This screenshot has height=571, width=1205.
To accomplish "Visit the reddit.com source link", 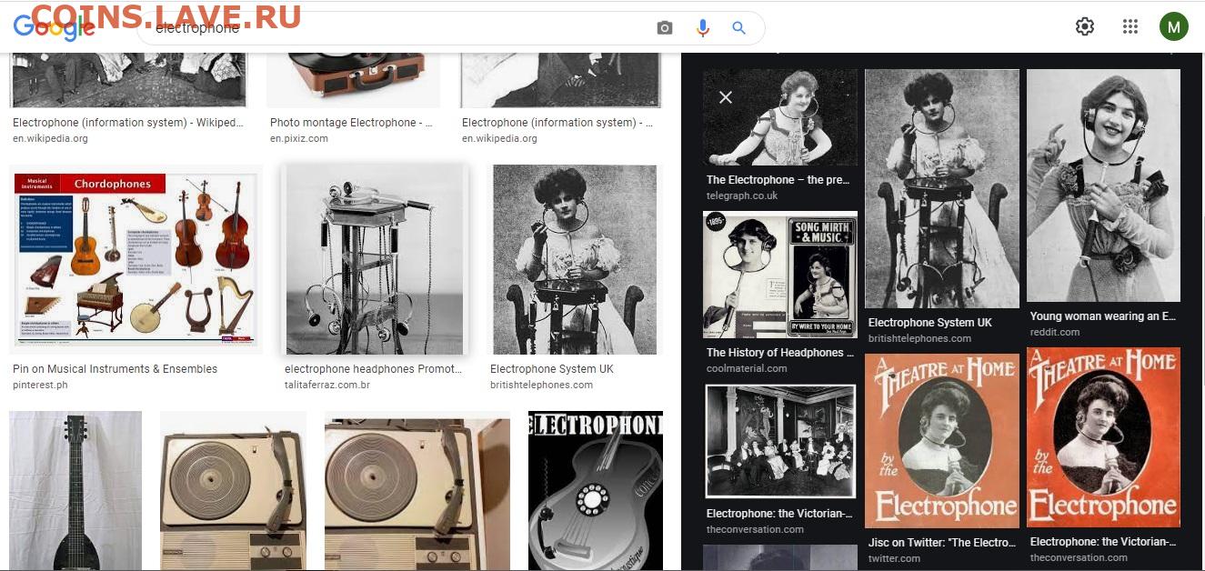I will [1055, 332].
